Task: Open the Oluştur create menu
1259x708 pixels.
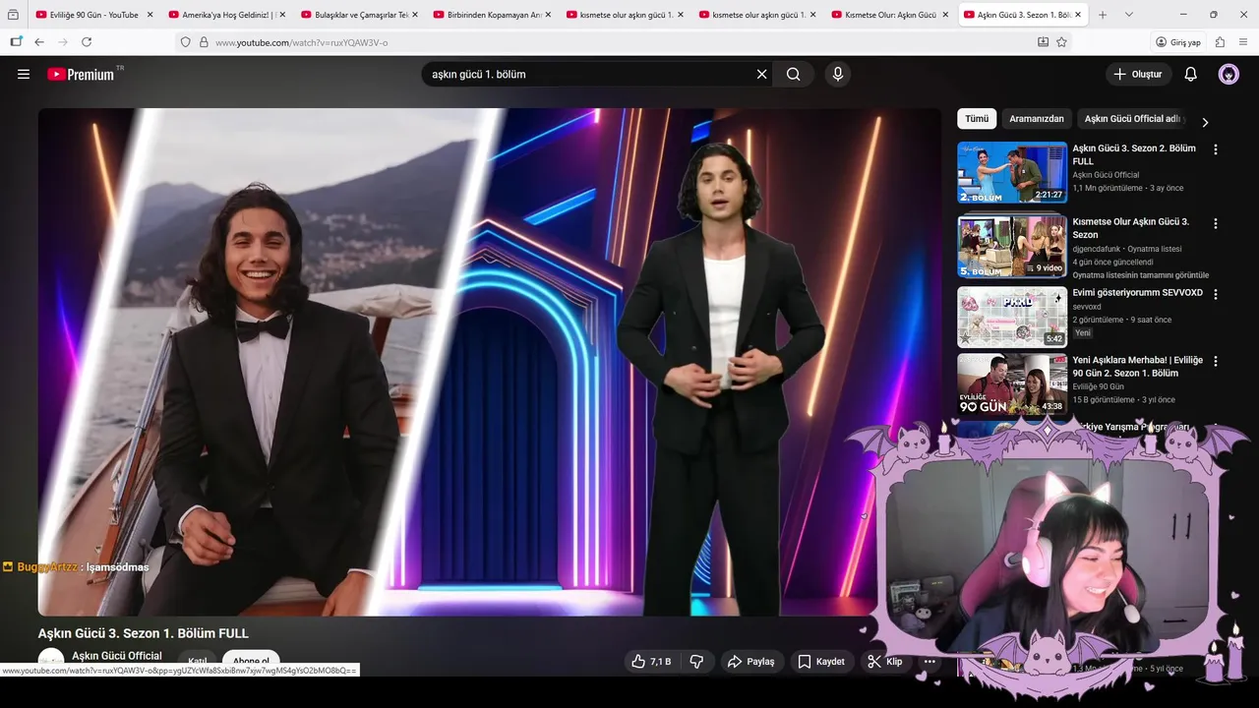Action: [x=1138, y=74]
